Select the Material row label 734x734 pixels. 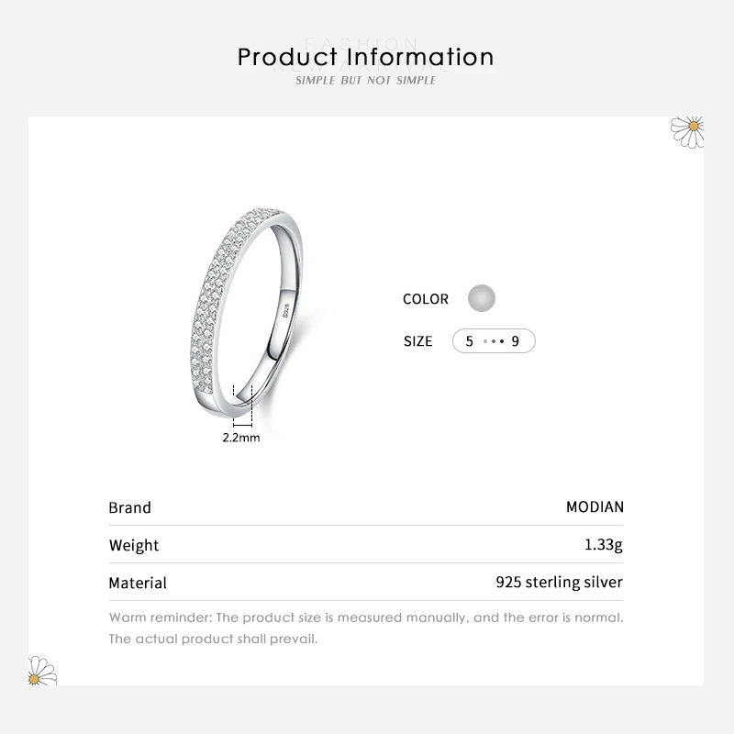click(138, 583)
